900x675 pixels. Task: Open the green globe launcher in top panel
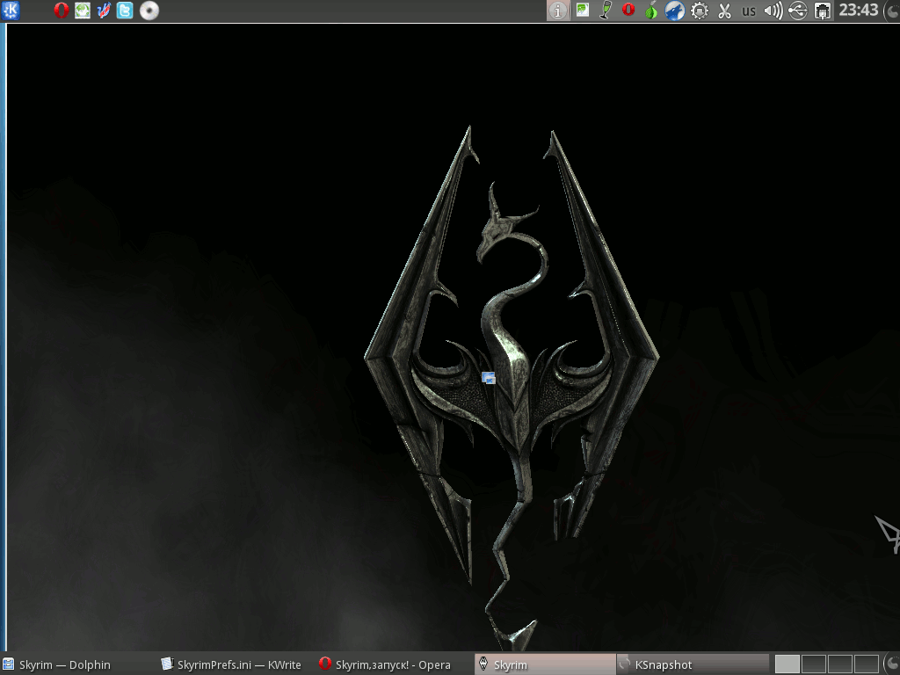tap(83, 11)
